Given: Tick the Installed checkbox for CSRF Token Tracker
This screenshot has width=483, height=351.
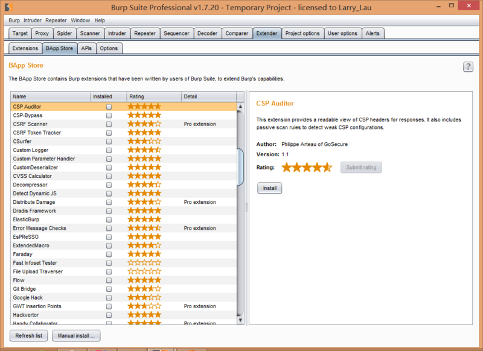Looking at the screenshot, I should tap(109, 133).
